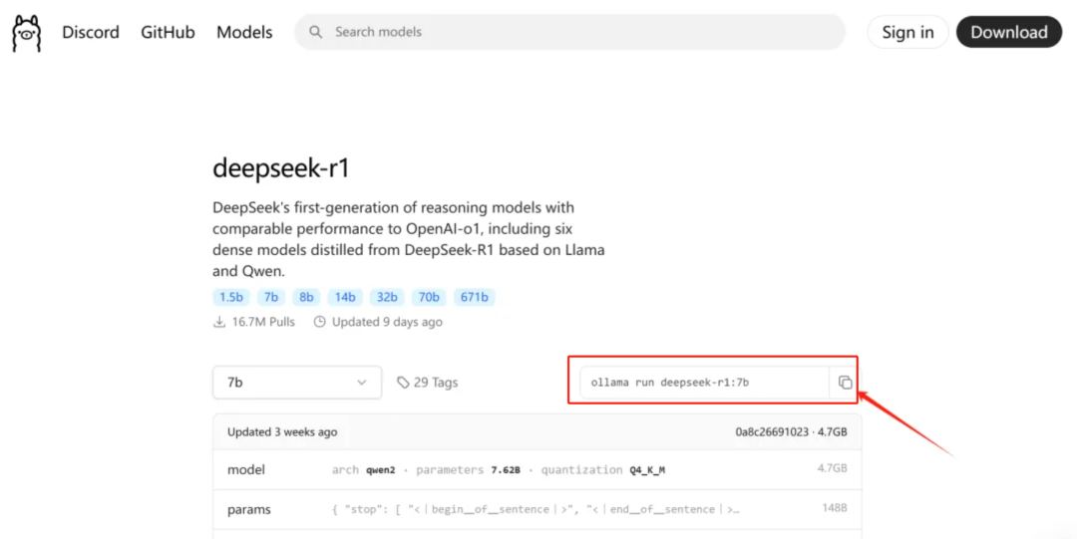
Task: Click the 148B params size
Action: point(835,508)
